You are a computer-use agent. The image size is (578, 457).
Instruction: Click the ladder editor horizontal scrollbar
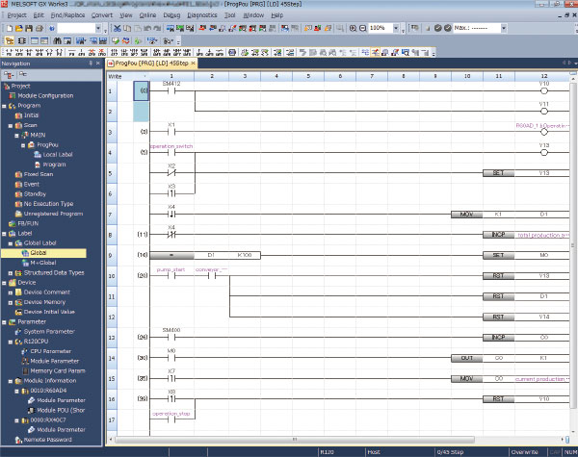pos(337,439)
